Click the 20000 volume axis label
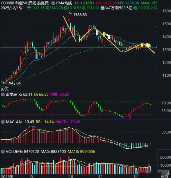Screen dimensions: 171x178 165,158
